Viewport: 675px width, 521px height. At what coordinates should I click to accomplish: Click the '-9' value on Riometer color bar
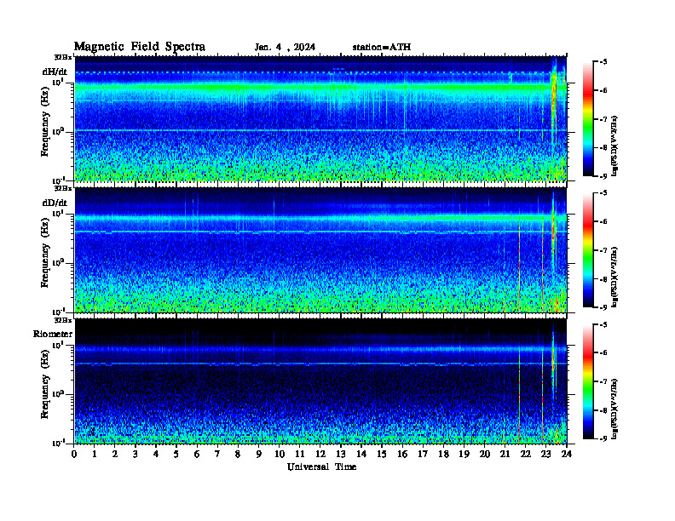coord(603,438)
